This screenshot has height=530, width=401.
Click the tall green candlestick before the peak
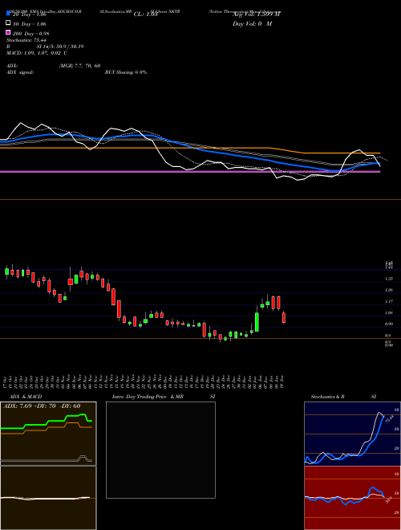[257, 322]
